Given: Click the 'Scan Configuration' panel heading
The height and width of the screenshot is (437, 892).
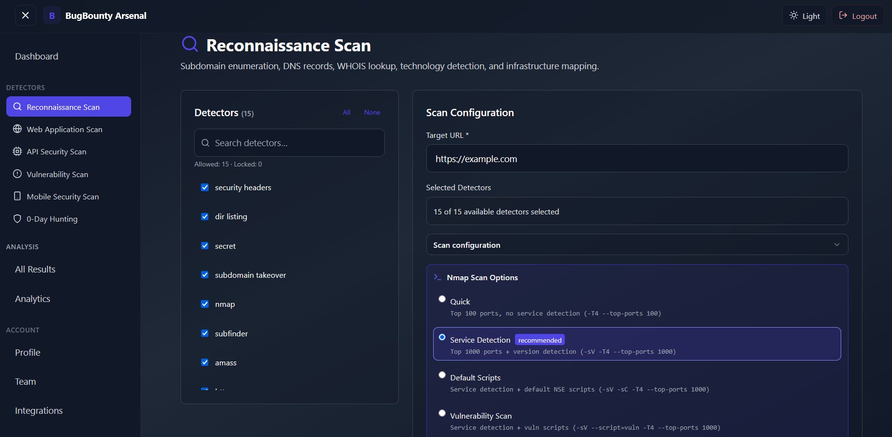Looking at the screenshot, I should [470, 113].
